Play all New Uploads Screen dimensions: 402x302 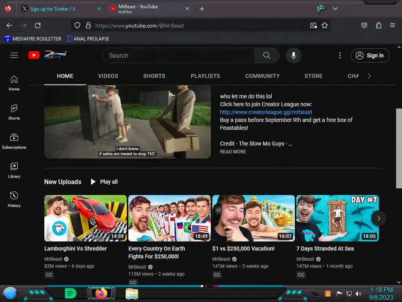(x=104, y=182)
